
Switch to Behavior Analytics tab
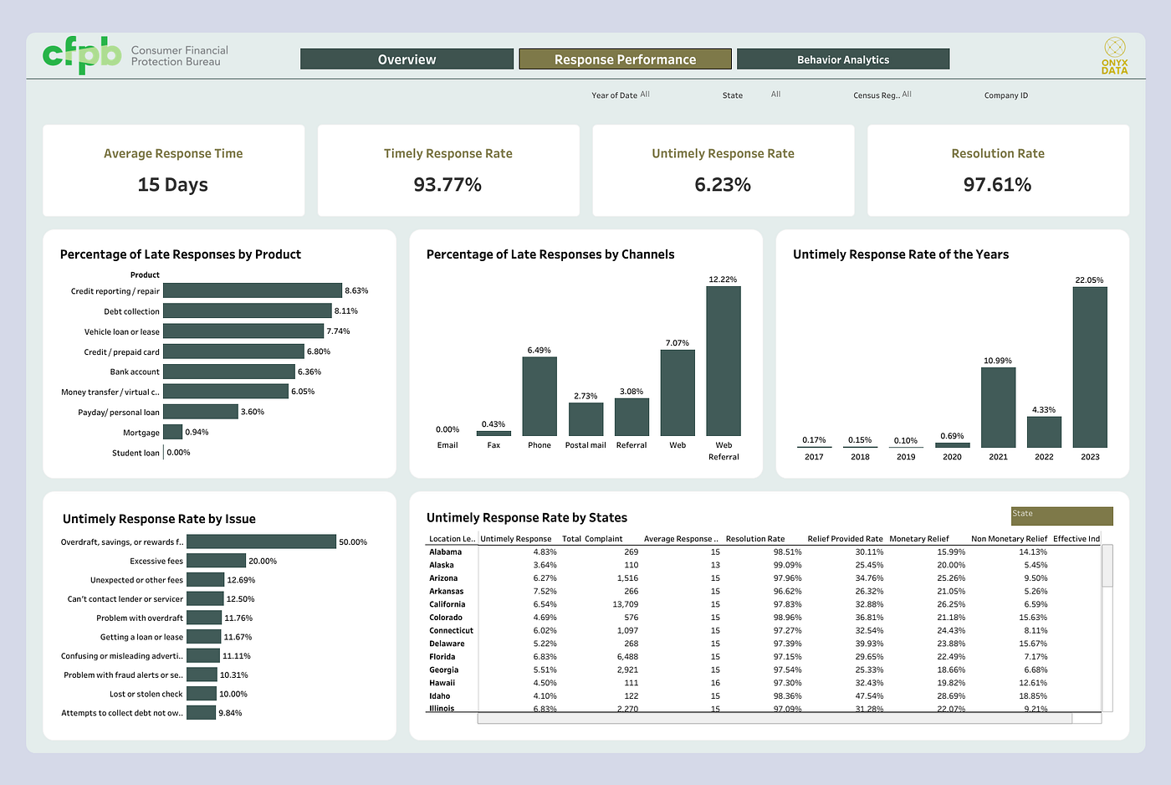coord(843,59)
